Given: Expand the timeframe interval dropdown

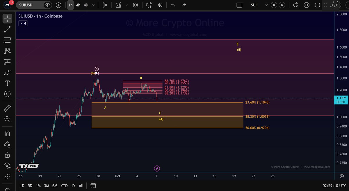Looking at the screenshot, I should (x=93, y=5).
